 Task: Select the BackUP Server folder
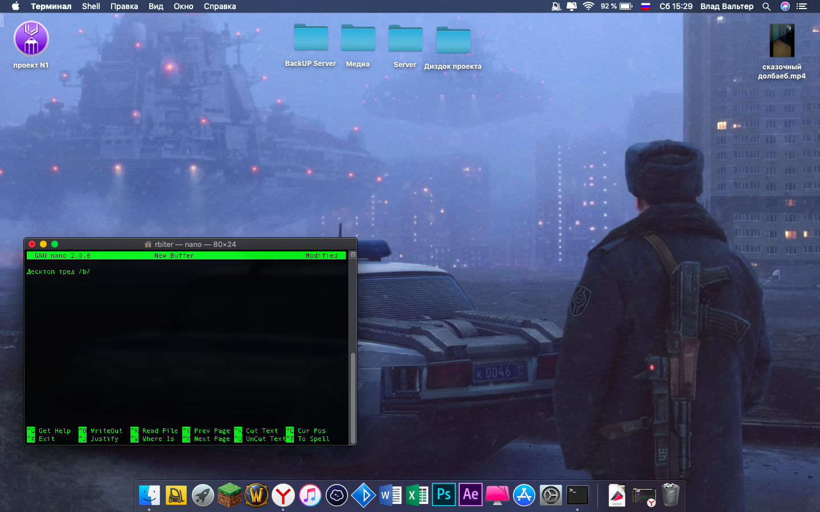click(310, 45)
